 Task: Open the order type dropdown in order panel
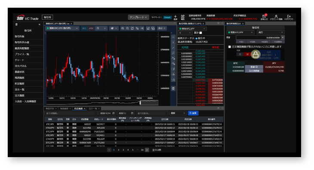point(271,32)
